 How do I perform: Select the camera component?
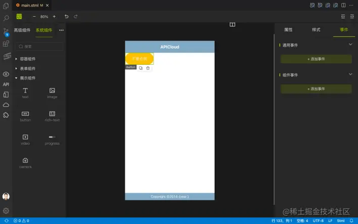pos(25,163)
